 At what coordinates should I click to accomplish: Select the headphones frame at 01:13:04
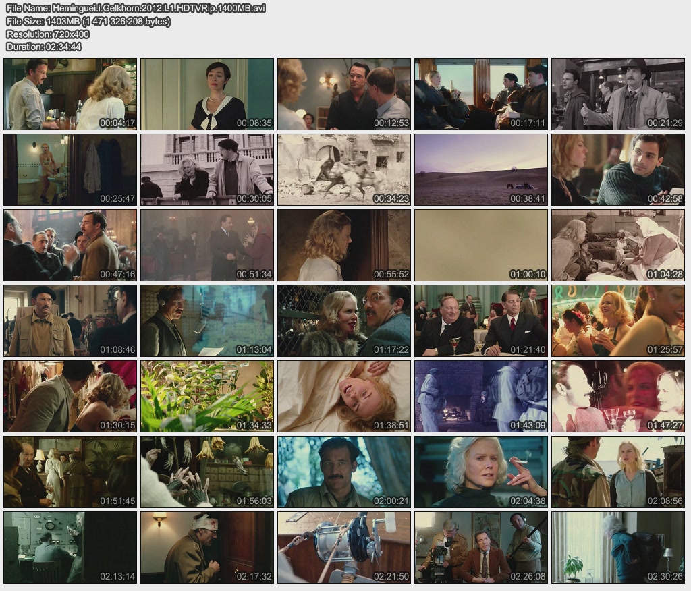coord(207,321)
